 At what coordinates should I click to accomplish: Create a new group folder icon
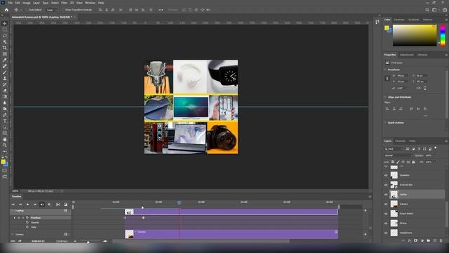[x=429, y=240]
